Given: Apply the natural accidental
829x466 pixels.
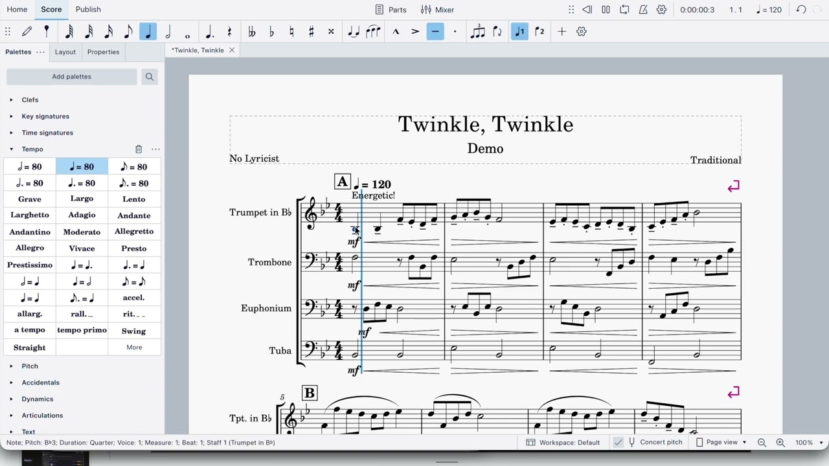Looking at the screenshot, I should (291, 31).
